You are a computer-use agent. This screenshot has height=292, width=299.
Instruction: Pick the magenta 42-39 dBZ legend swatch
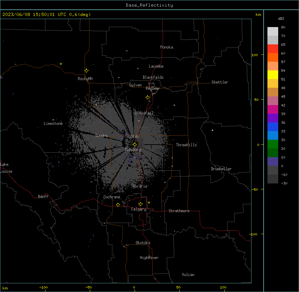coord(273,110)
